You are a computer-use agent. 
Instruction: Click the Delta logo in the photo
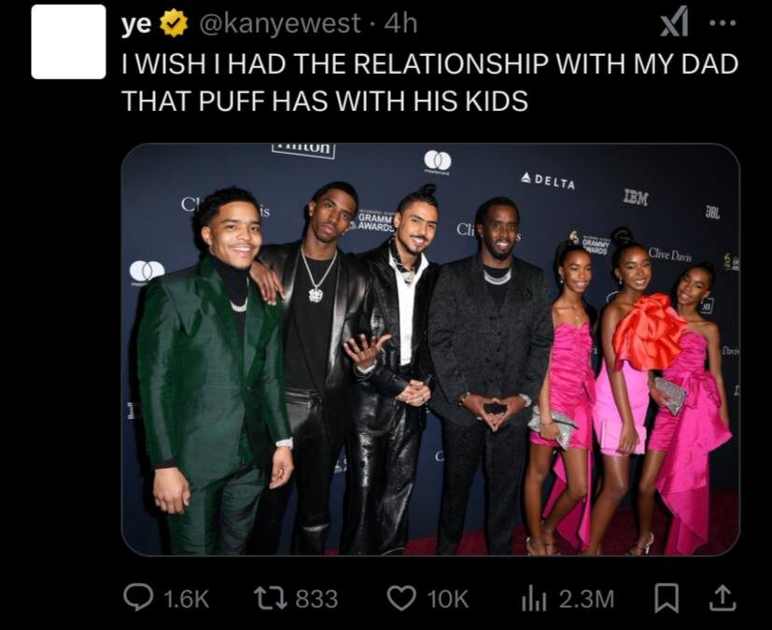548,181
